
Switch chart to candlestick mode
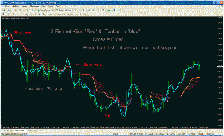[x=80, y=10]
